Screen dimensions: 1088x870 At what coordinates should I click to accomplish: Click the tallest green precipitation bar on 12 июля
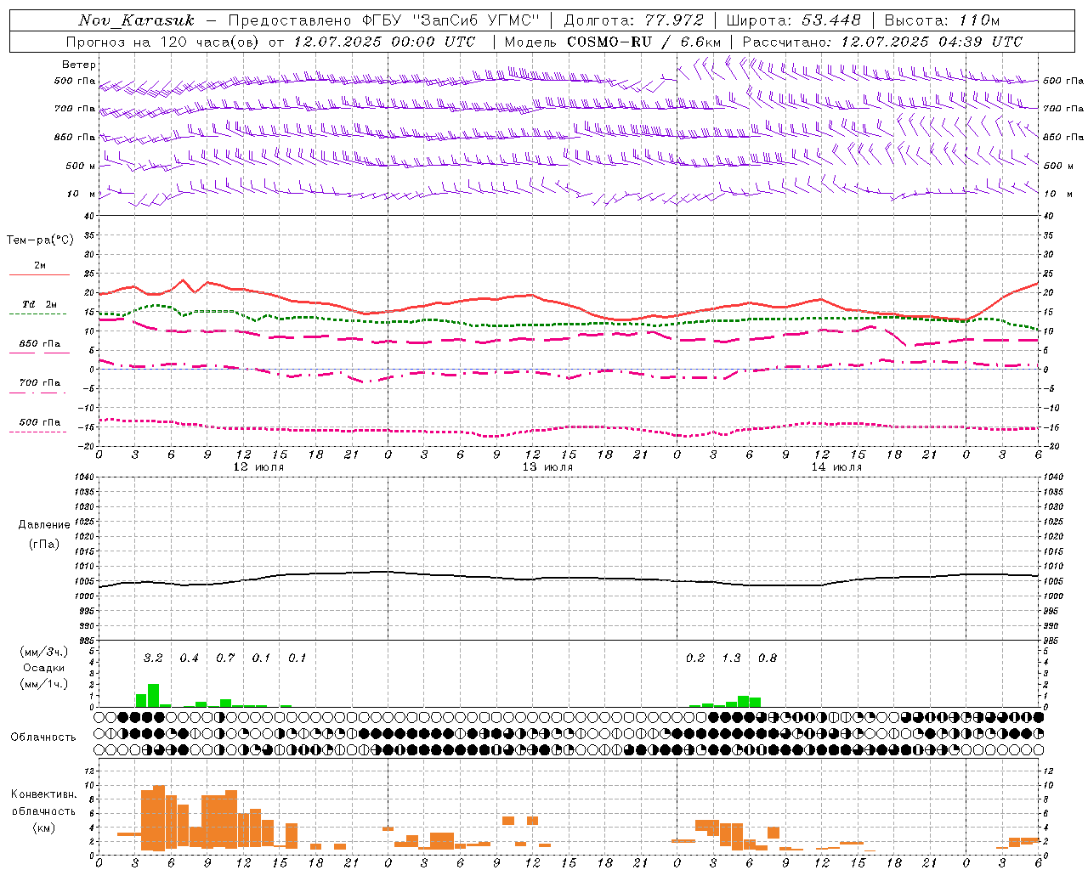click(x=153, y=695)
